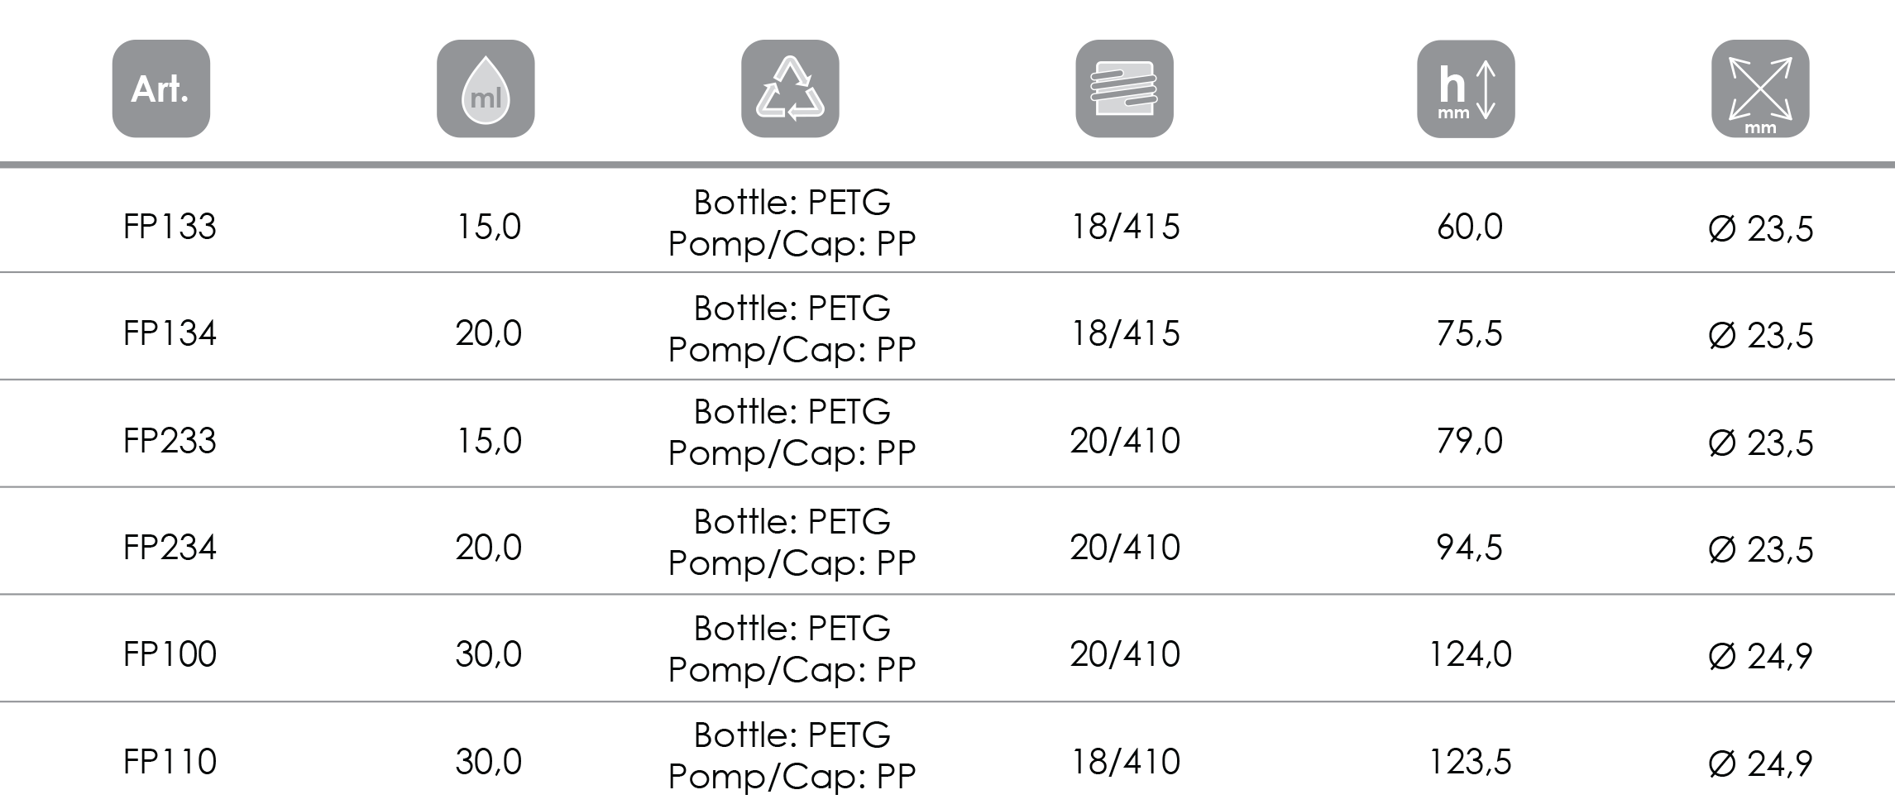
Task: Select article FP134
Action: tap(170, 333)
